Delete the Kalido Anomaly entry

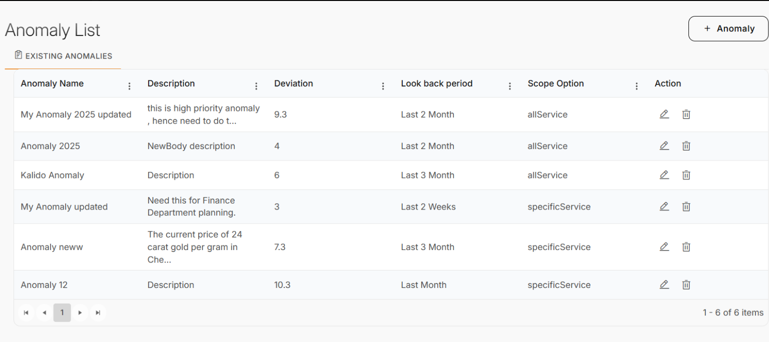[x=686, y=175]
